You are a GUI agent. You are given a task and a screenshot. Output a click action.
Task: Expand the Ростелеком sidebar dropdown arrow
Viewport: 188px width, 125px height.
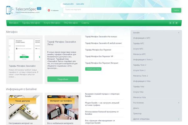(179, 103)
